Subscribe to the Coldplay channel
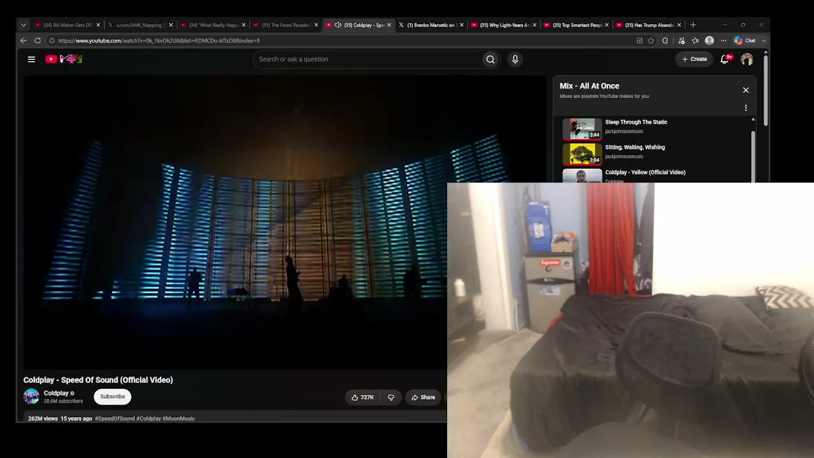Viewport: 814px width, 458px height. tap(113, 396)
